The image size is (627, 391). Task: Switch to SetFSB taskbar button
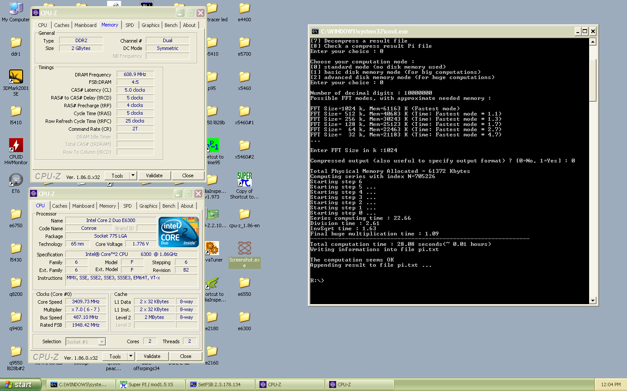point(220,384)
